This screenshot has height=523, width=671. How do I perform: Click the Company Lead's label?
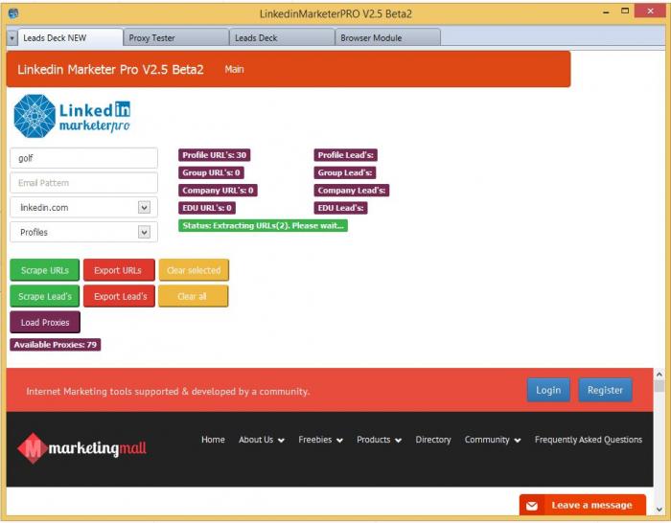[352, 191]
